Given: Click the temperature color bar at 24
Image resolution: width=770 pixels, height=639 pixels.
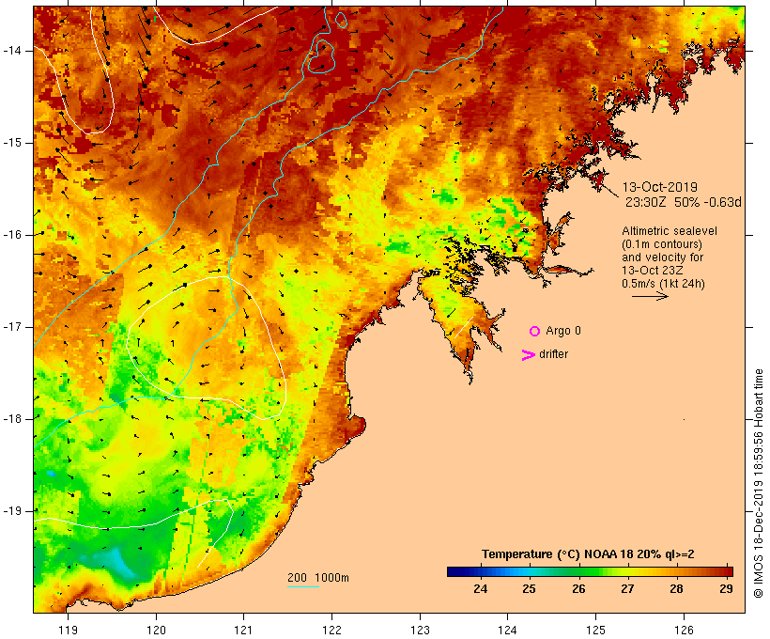Looking at the screenshot, I should coord(480,571).
